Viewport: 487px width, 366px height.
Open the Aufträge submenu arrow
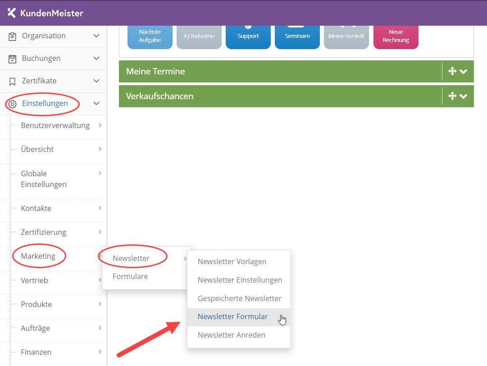point(100,328)
